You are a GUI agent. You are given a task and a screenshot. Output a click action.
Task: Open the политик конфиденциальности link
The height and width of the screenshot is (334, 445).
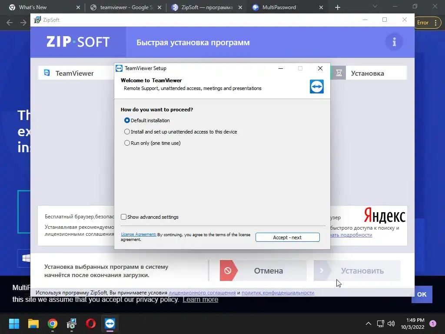point(278,293)
